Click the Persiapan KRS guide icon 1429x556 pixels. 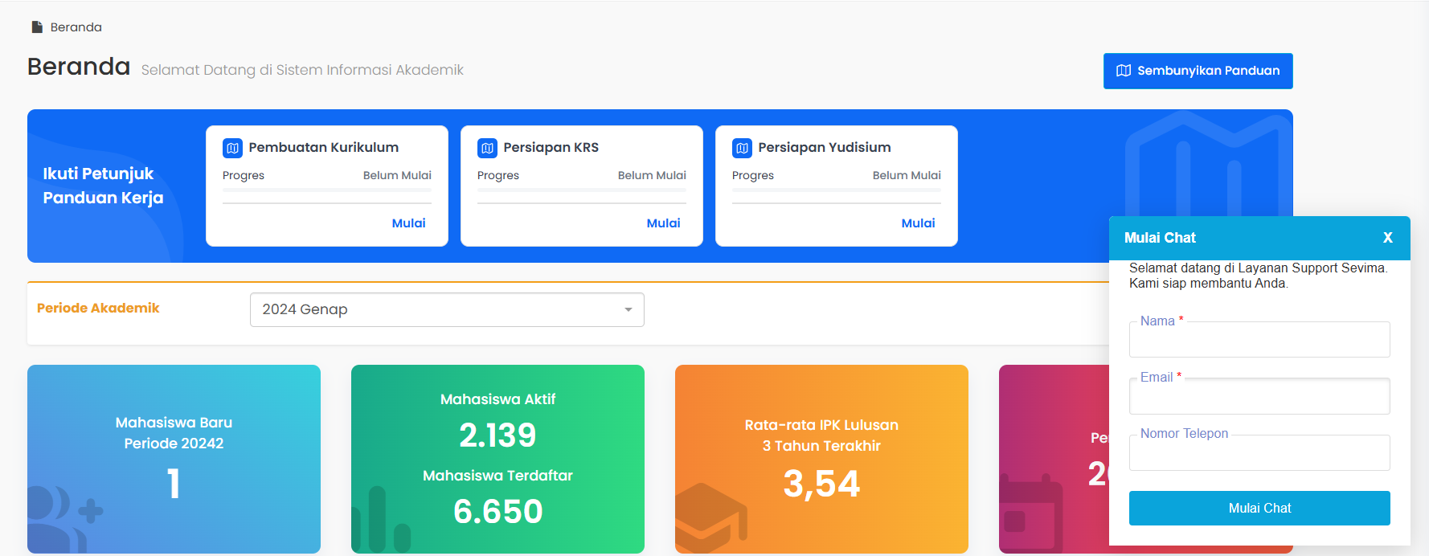coord(487,148)
